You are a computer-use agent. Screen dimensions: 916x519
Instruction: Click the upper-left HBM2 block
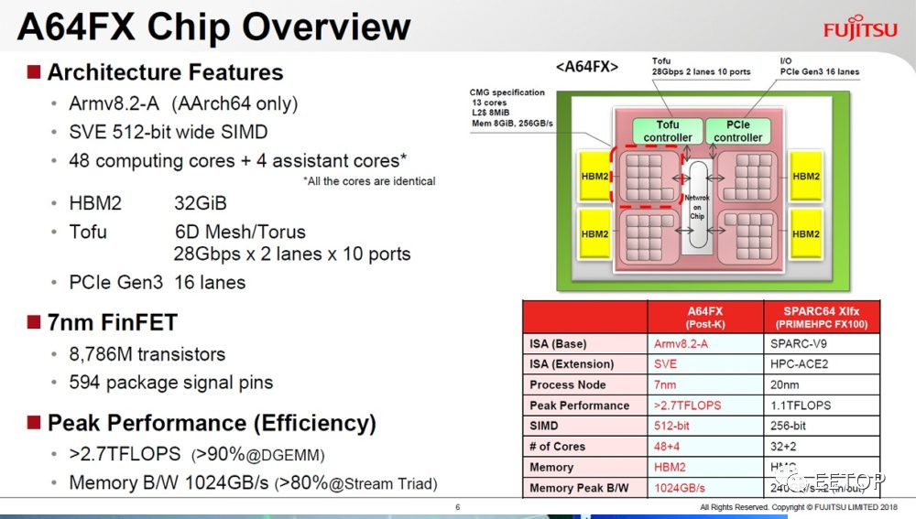pos(594,177)
